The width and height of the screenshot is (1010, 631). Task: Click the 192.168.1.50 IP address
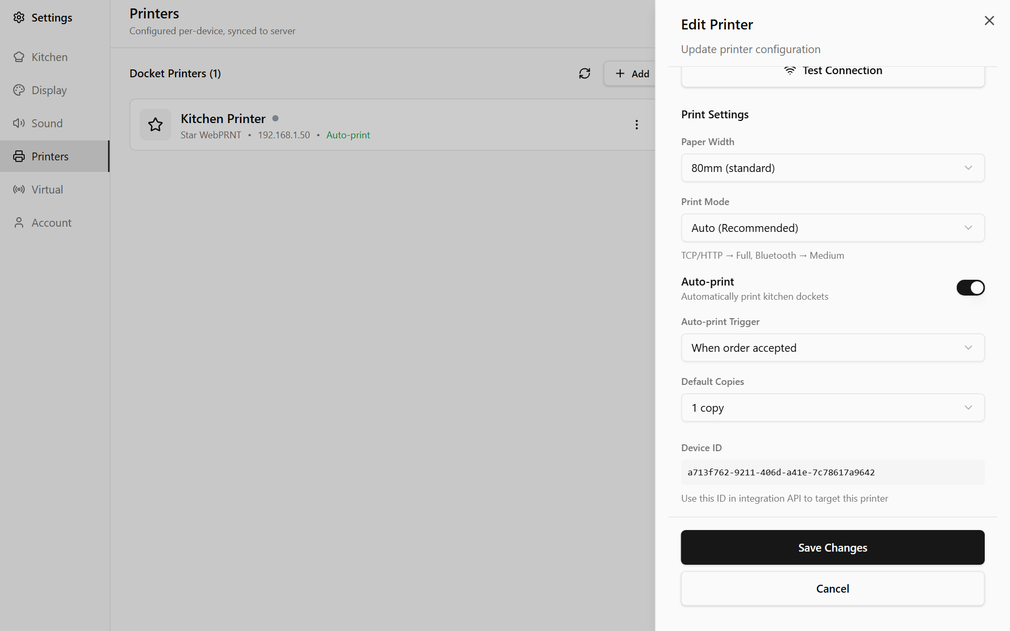[284, 135]
